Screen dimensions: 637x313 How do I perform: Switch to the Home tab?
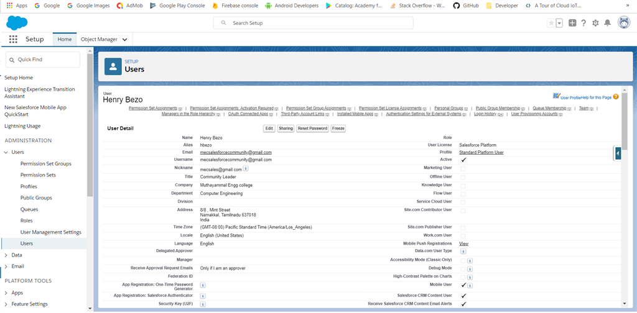point(65,39)
